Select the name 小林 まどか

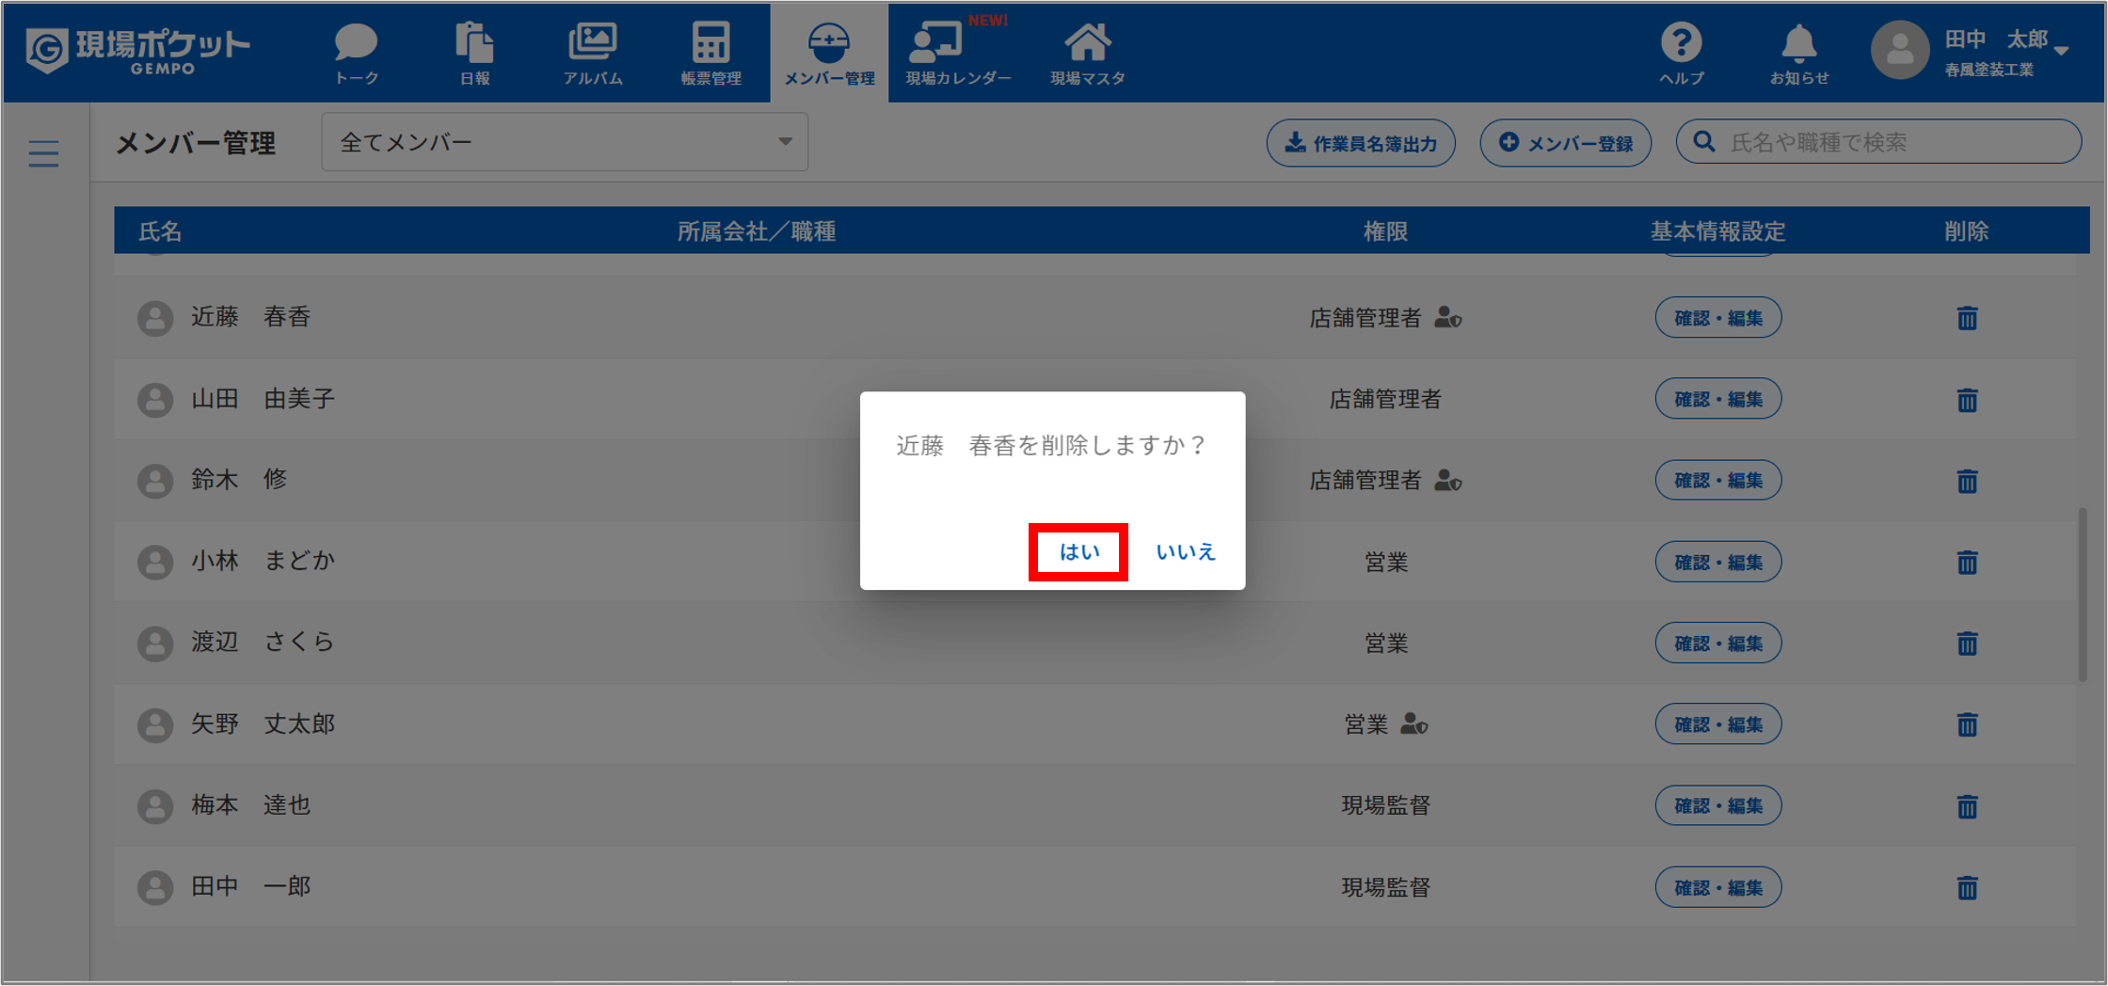(x=263, y=561)
